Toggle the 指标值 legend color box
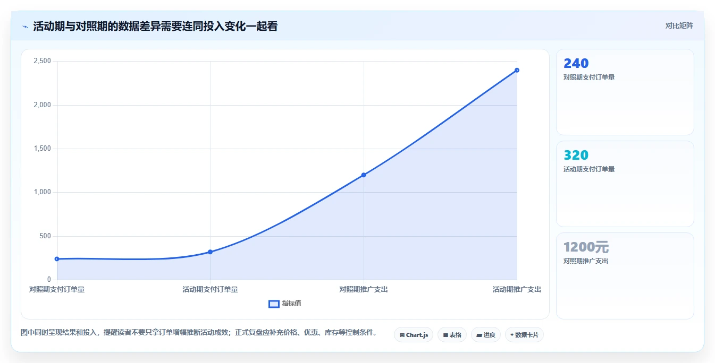Screen dimensions: 715x363 pyautogui.click(x=274, y=304)
